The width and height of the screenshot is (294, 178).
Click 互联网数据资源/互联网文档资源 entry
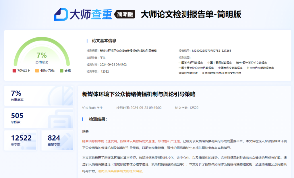pos(221,73)
